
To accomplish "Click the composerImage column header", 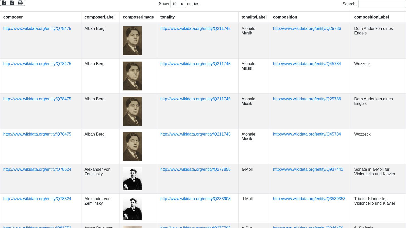I will tap(138, 17).
